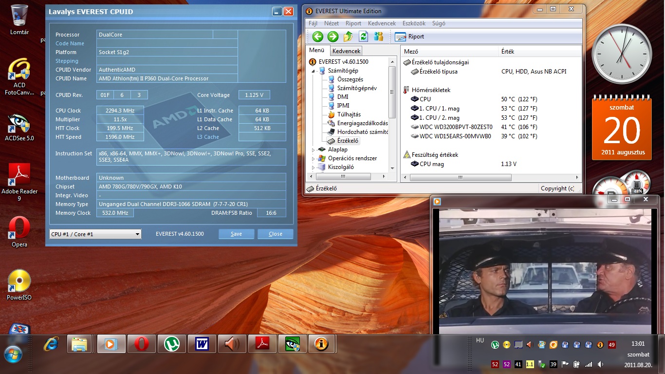665x374 pixels.
Task: Click the uTorrent tray icon
Action: [x=495, y=345]
